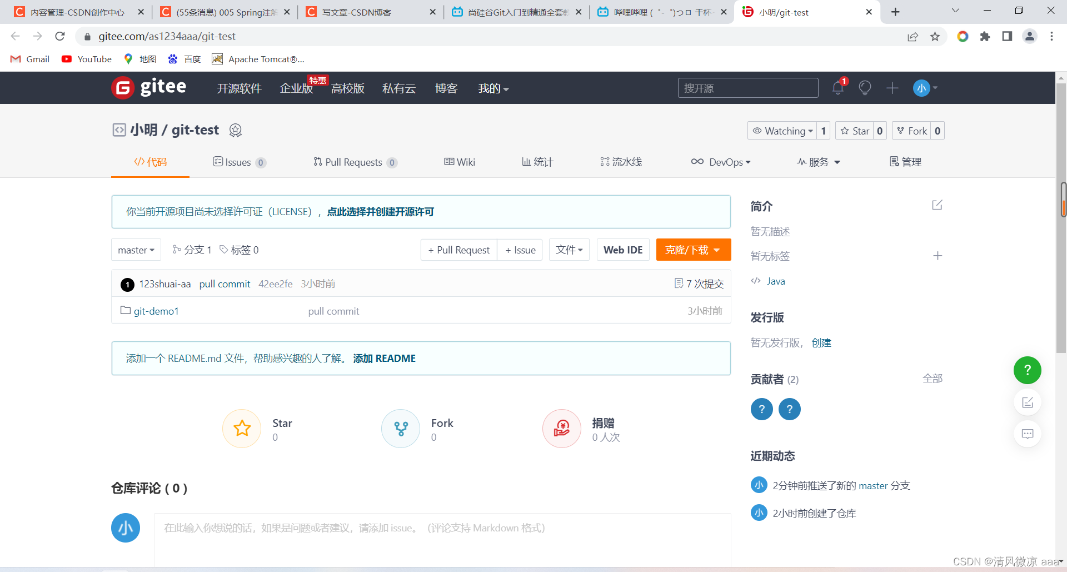Click the 捐赠 donation icon

click(561, 429)
